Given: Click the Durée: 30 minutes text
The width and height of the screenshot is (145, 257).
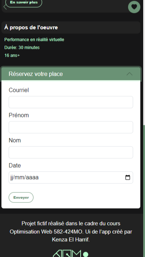Looking at the screenshot, I should [22, 48].
